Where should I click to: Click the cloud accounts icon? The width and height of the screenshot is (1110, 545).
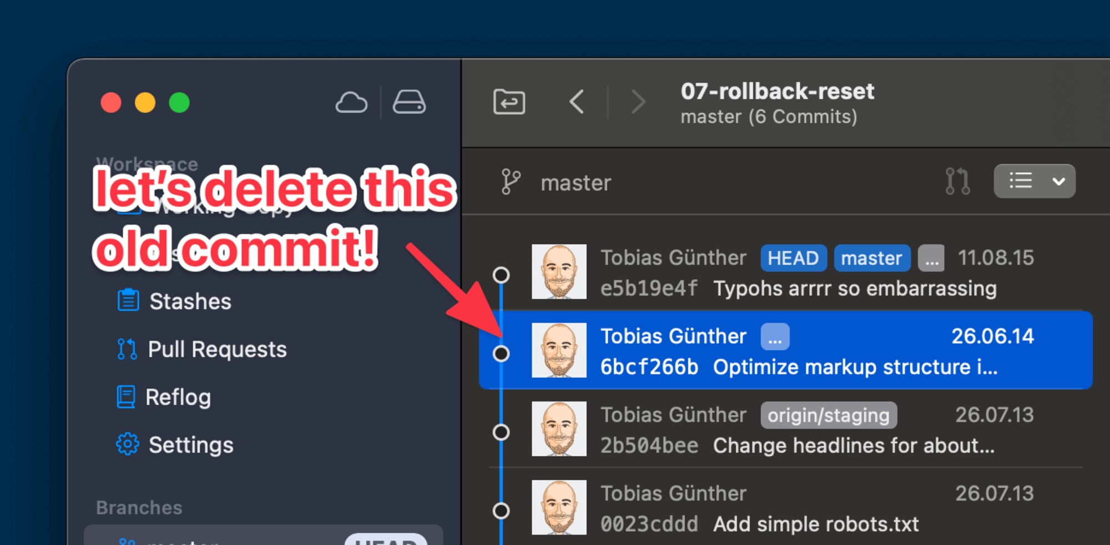click(351, 103)
